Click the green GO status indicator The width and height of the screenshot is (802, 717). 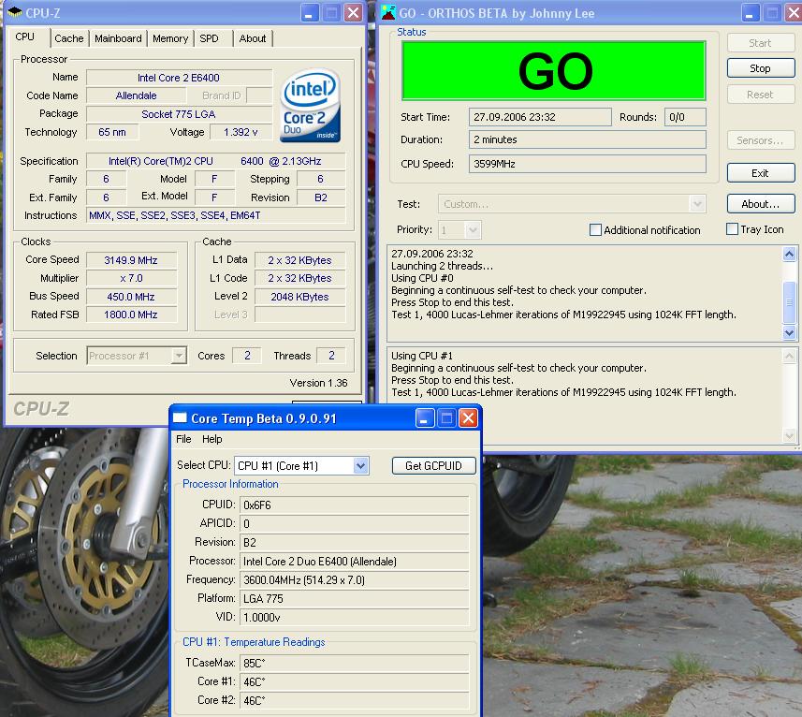click(x=554, y=70)
